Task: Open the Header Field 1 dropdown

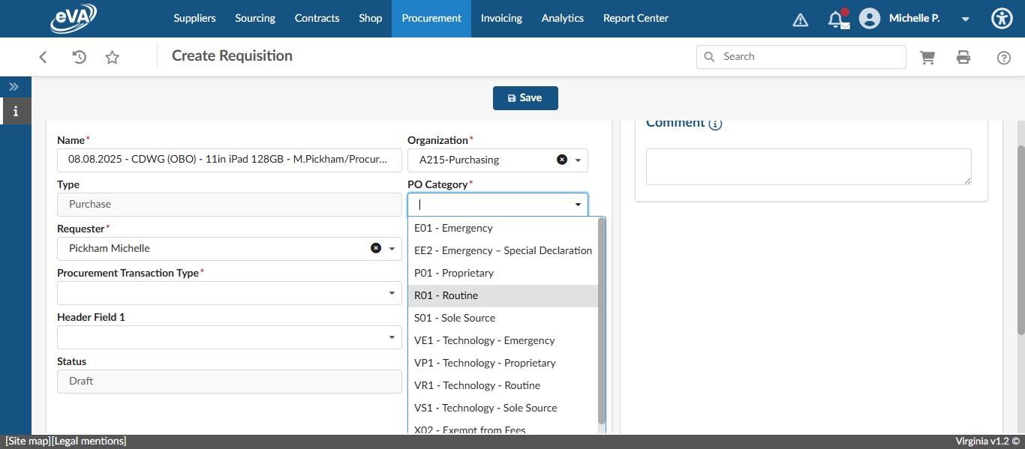Action: [x=391, y=337]
